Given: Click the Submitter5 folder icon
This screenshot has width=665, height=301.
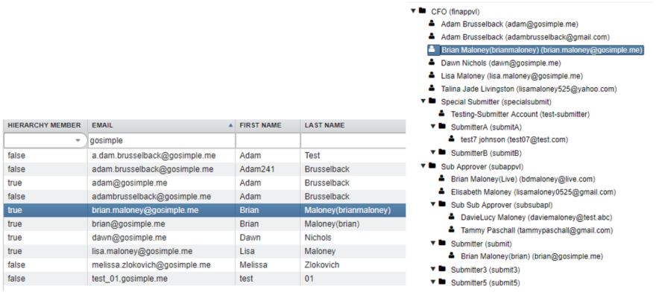Looking at the screenshot, I should coord(441,282).
